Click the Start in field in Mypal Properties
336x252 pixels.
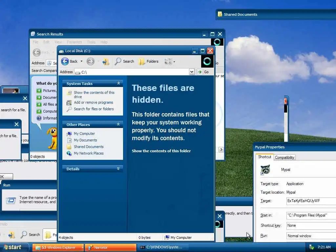coord(311,215)
